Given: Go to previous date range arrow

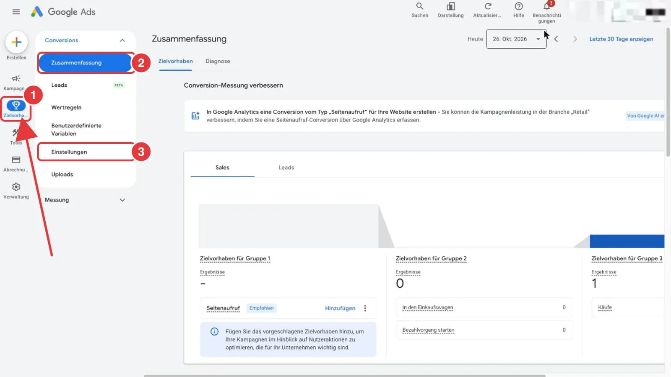Looking at the screenshot, I should pos(556,39).
